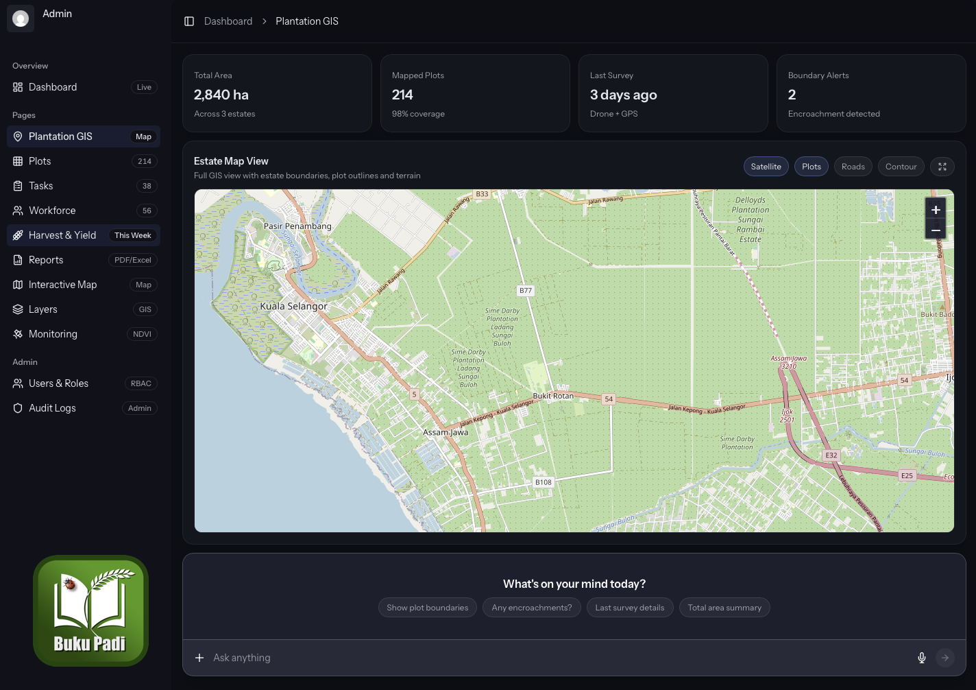Click the Mapped Plots stat card
This screenshot has width=976, height=690.
pos(475,93)
